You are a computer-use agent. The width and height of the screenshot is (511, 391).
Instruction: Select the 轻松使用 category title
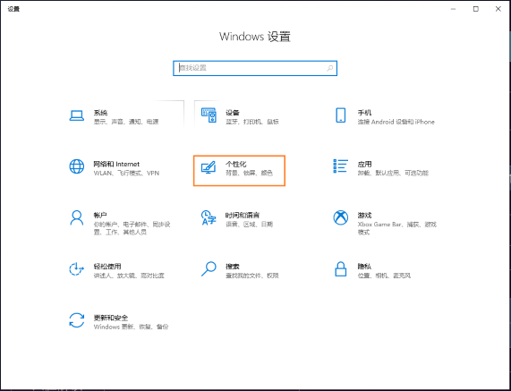pos(107,267)
